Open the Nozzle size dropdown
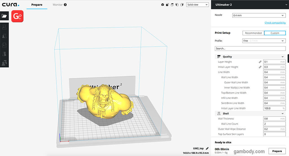The width and height of the screenshot is (289, 156). click(259, 16)
